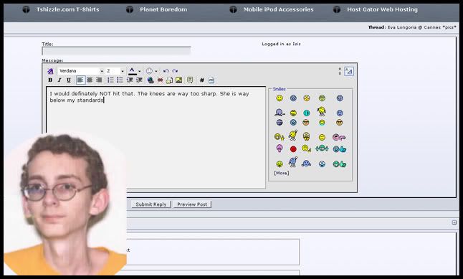Screen dimensions: 463x279
Task: Insert the teal smiley with side arrows
Action: click(322, 148)
